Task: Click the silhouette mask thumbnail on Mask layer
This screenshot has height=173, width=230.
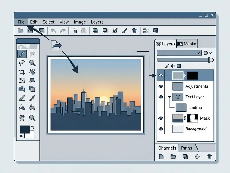Action: click(192, 118)
